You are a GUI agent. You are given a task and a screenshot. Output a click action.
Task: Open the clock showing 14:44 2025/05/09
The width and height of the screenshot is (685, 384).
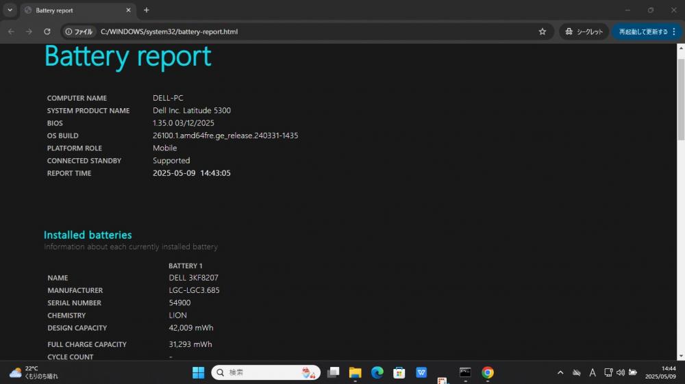point(660,372)
